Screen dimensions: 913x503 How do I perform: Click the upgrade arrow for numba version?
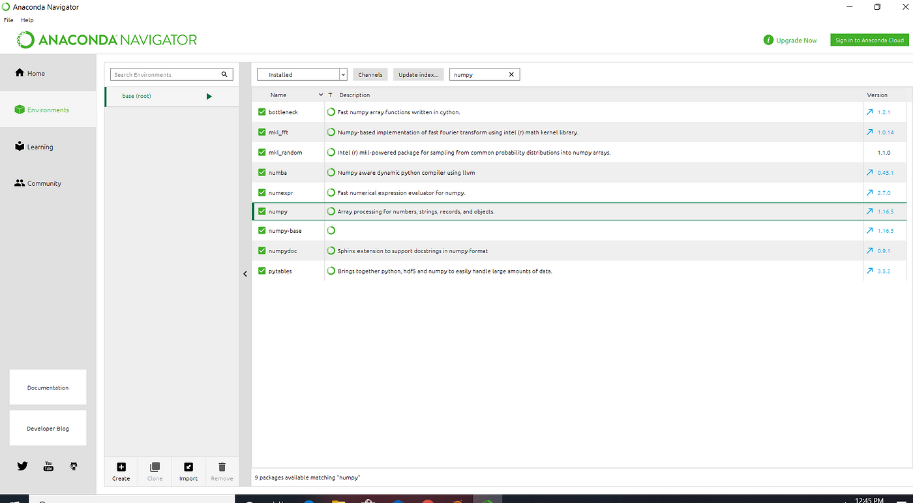870,173
